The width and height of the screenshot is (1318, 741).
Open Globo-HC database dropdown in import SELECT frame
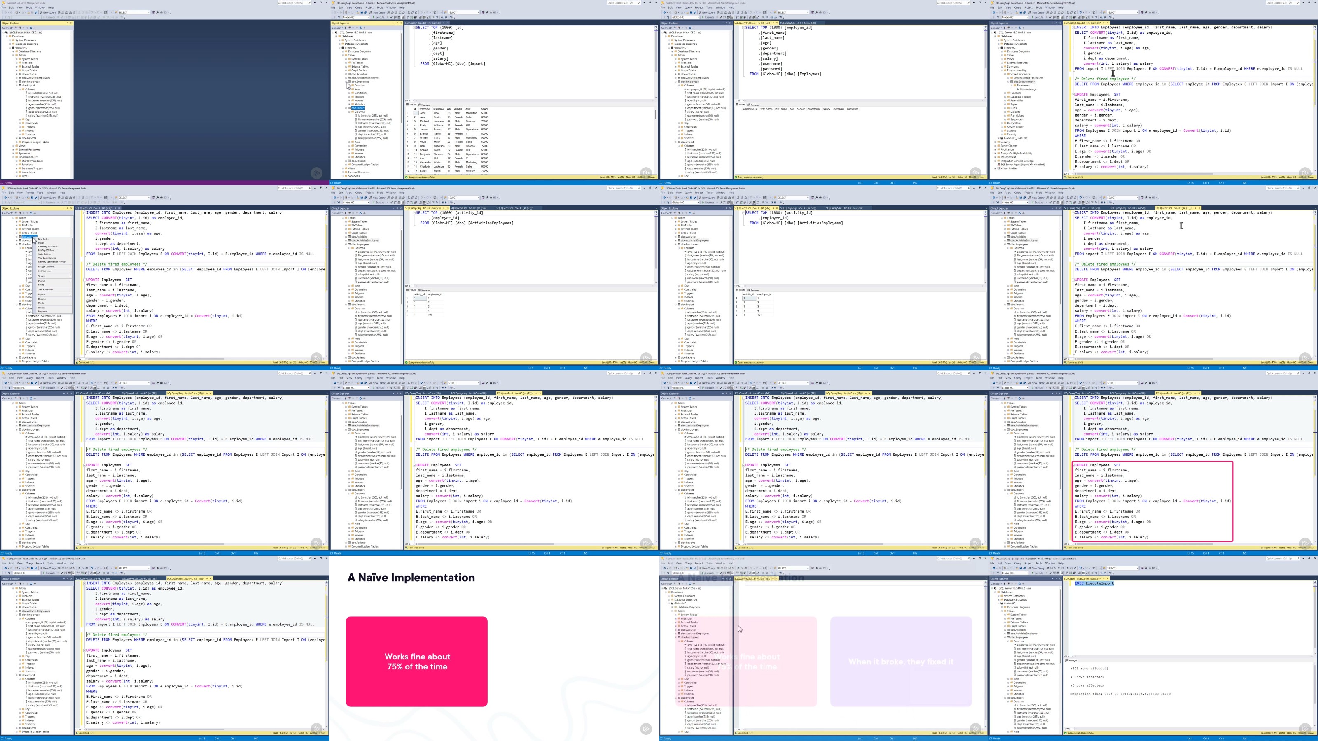click(x=356, y=17)
